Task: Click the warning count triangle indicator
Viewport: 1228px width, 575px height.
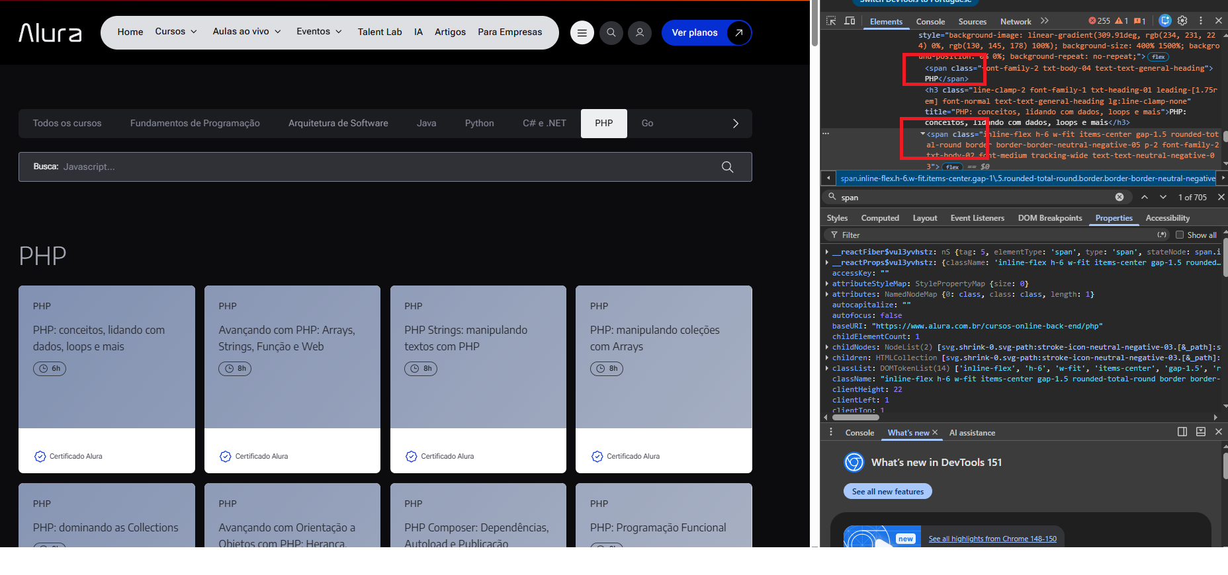Action: 1121,21
